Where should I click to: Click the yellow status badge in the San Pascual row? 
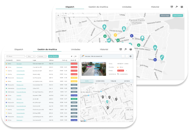point(74,78)
